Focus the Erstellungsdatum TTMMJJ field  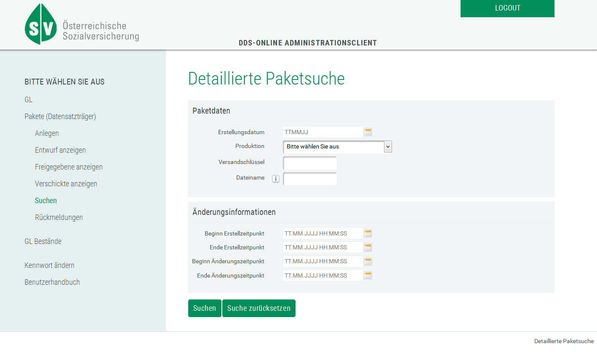[323, 132]
